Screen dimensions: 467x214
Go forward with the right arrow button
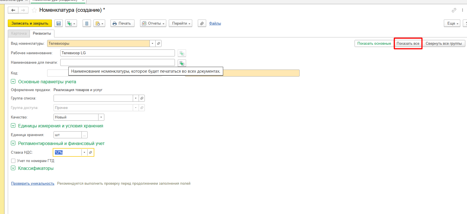pos(23,10)
